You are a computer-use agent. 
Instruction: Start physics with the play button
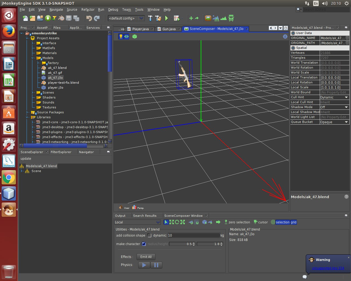[144, 265]
